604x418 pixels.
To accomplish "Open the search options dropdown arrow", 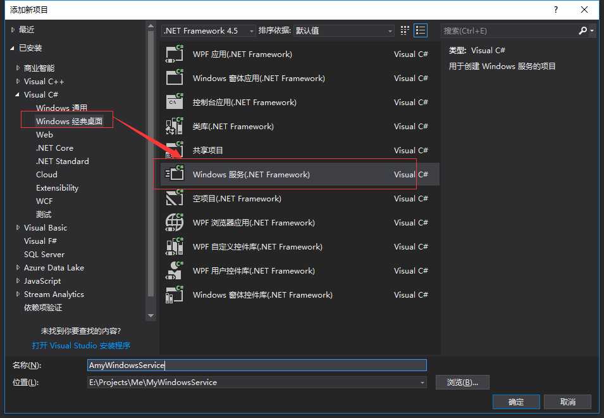I will pos(592,30).
